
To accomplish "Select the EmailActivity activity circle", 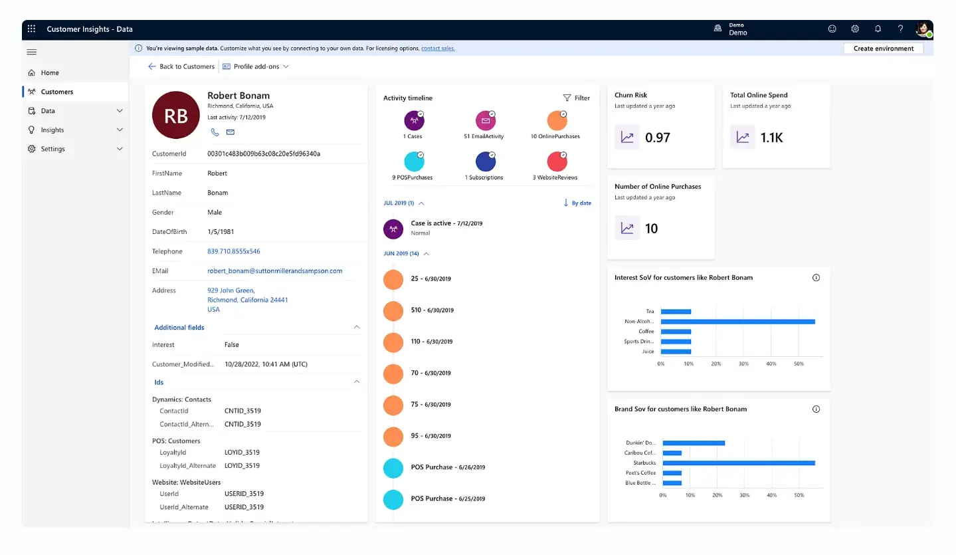I will click(x=486, y=121).
